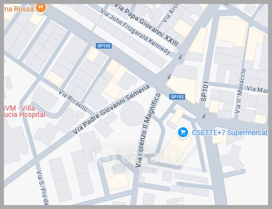Open CSETTE+7 Supermercato place label
272x209 pixels.
coord(230,133)
